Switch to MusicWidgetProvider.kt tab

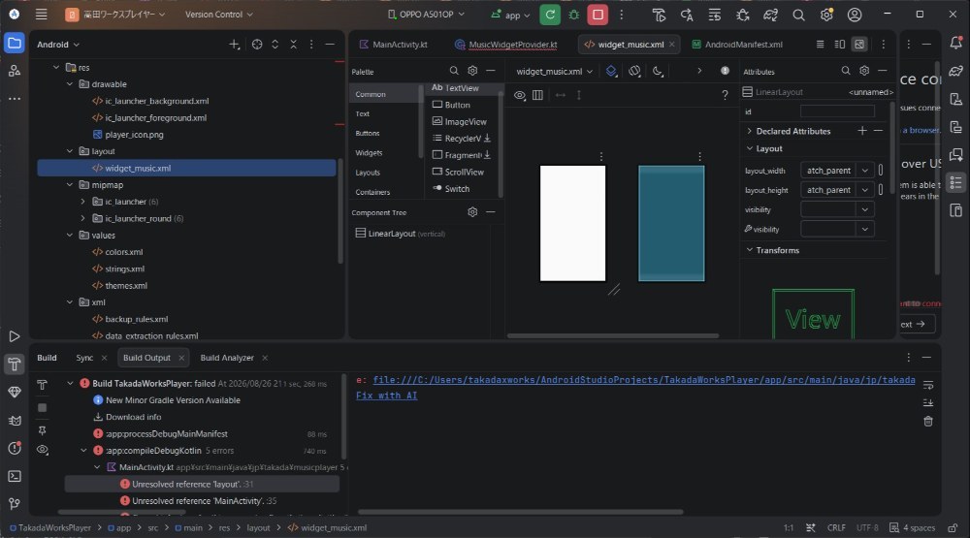506,45
